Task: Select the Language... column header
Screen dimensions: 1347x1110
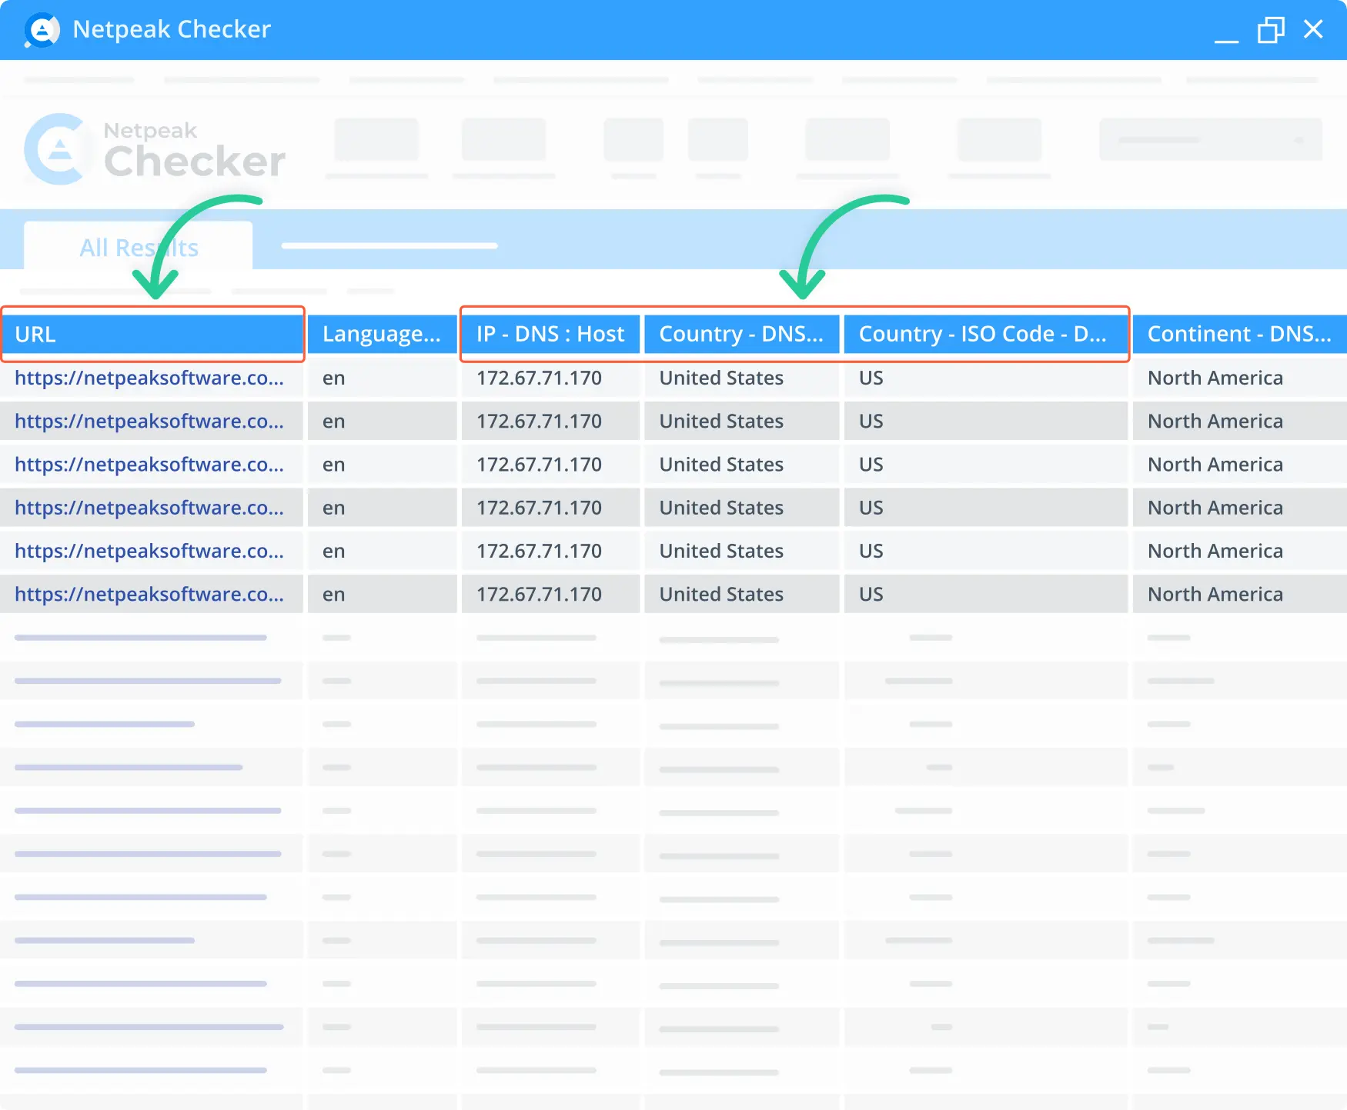Action: pos(382,335)
